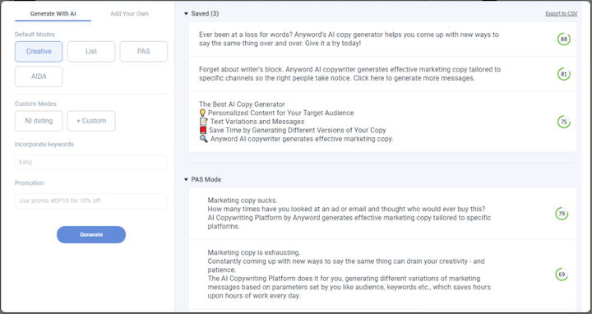Collapse the Saved (3) section
This screenshot has width=592, height=314.
186,14
